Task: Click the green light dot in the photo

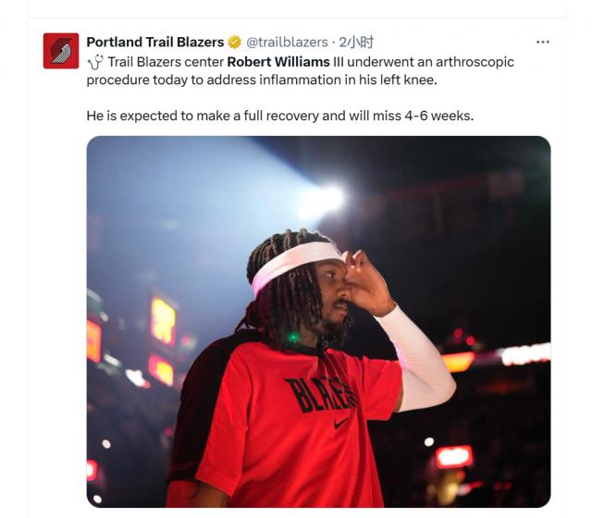Action: pos(293,337)
